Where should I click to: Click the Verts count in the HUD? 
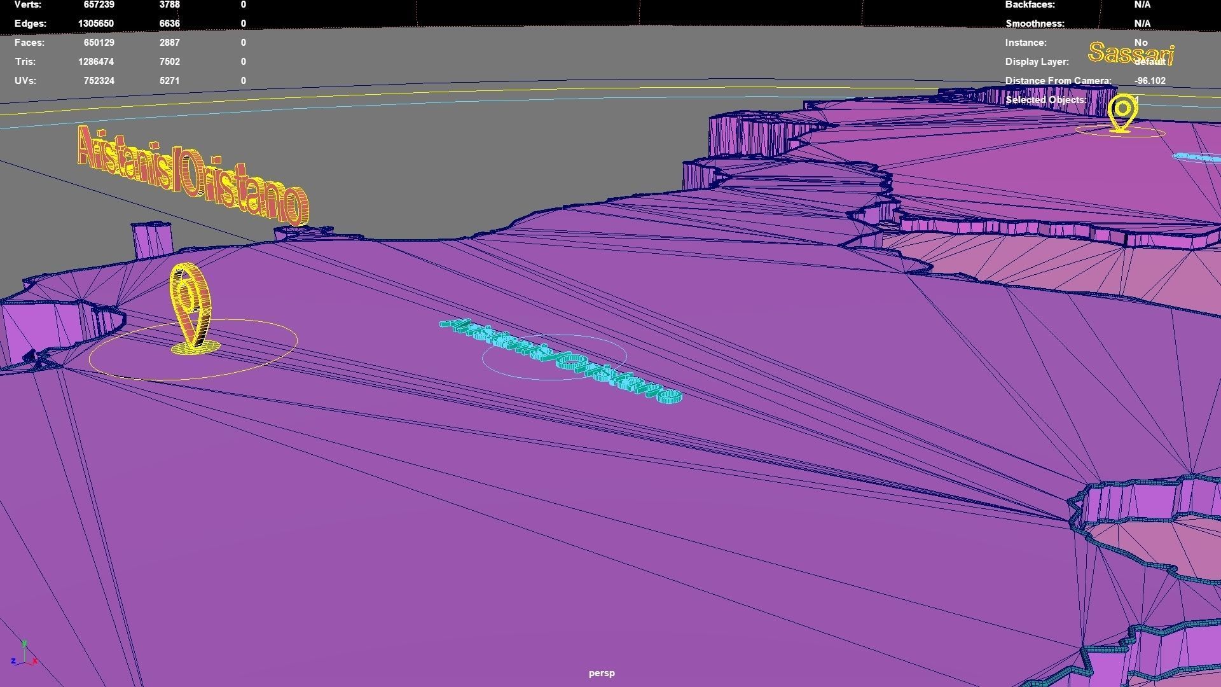(x=99, y=4)
